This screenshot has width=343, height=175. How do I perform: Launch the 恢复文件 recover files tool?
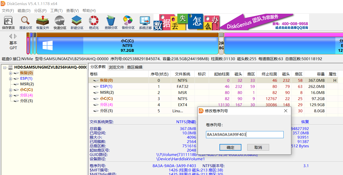[43, 22]
